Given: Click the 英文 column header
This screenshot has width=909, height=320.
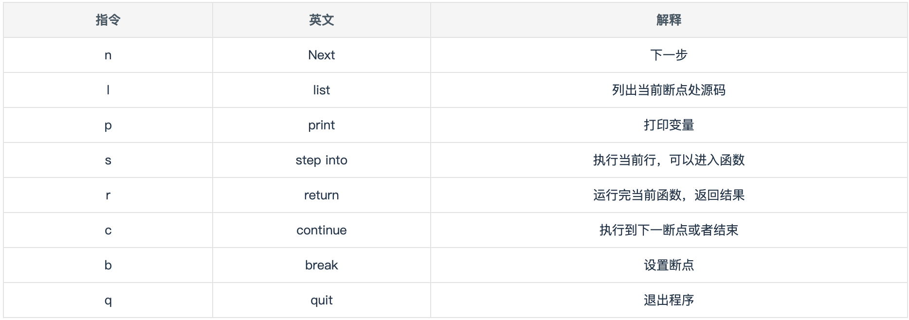Looking at the screenshot, I should click(x=321, y=20).
